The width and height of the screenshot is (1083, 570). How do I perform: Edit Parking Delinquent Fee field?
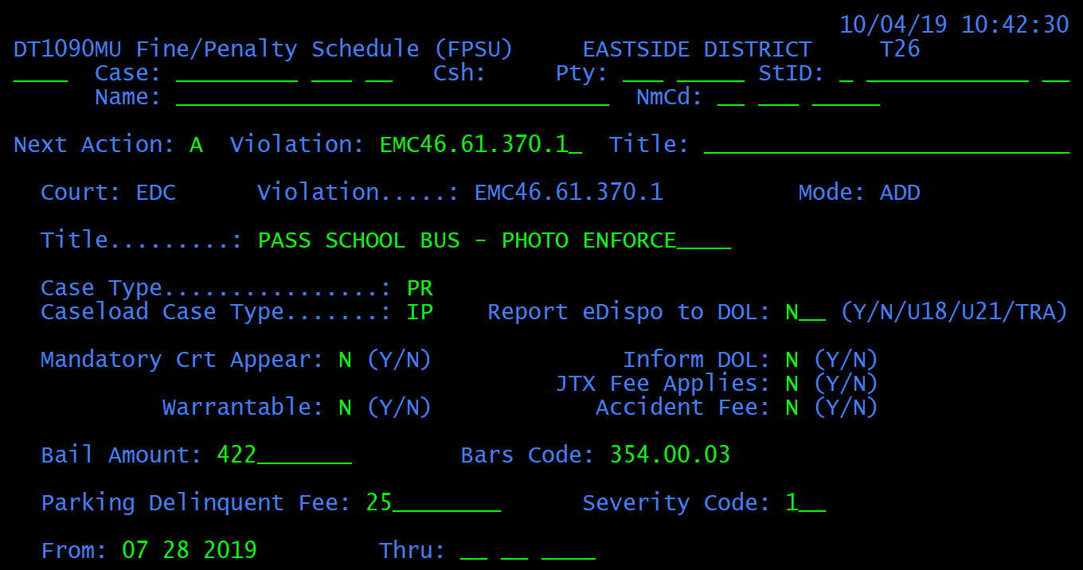tap(433, 503)
